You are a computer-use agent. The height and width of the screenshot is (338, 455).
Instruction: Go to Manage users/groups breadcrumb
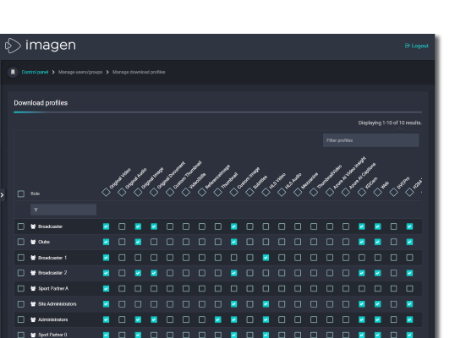pyautogui.click(x=80, y=72)
